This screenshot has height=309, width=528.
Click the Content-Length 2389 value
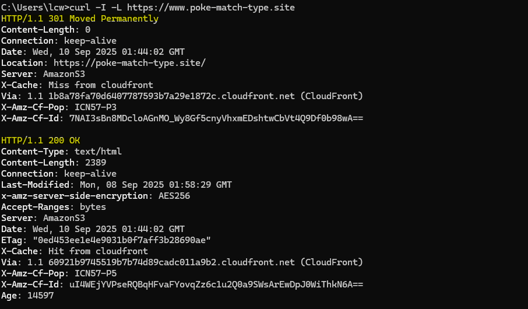tap(96, 163)
